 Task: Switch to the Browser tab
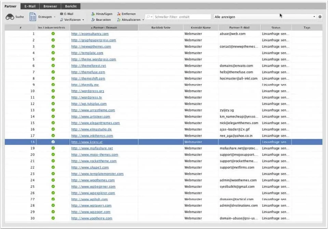[50, 6]
